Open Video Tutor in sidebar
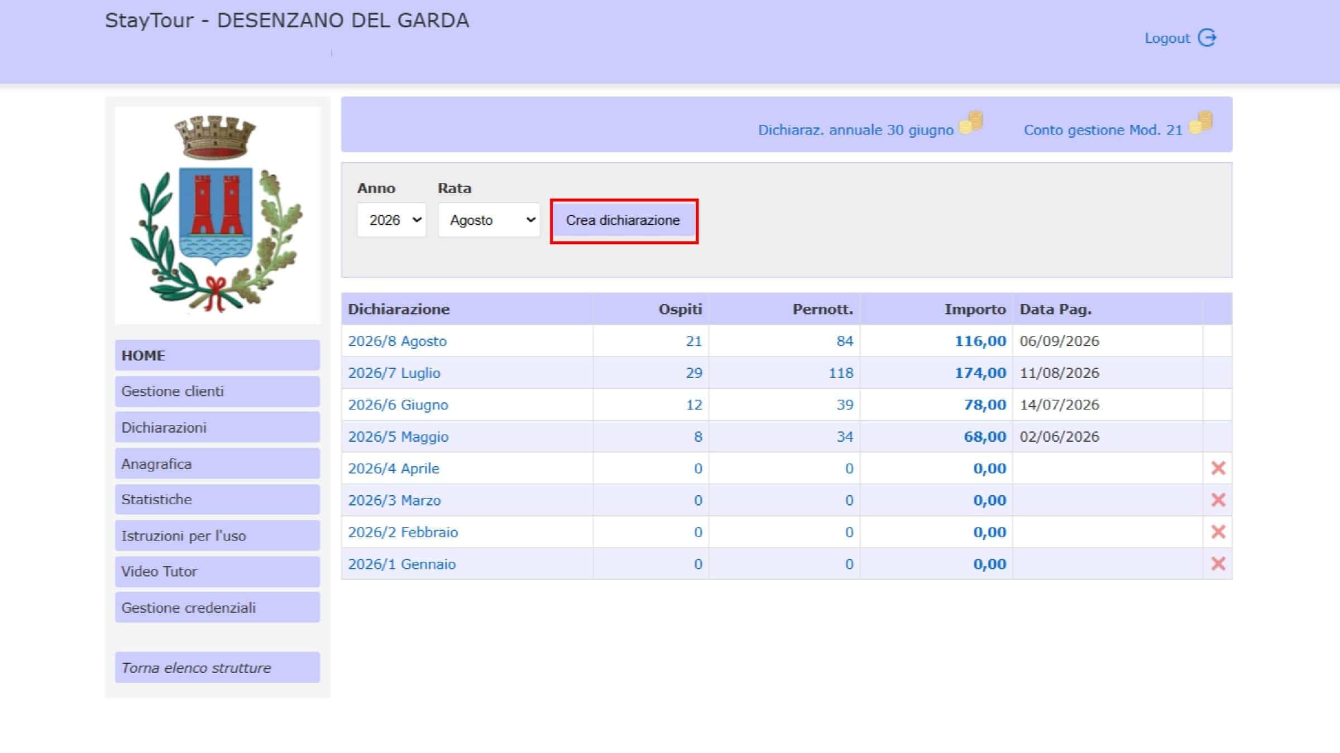Viewport: 1340px width, 753px height. pos(217,571)
